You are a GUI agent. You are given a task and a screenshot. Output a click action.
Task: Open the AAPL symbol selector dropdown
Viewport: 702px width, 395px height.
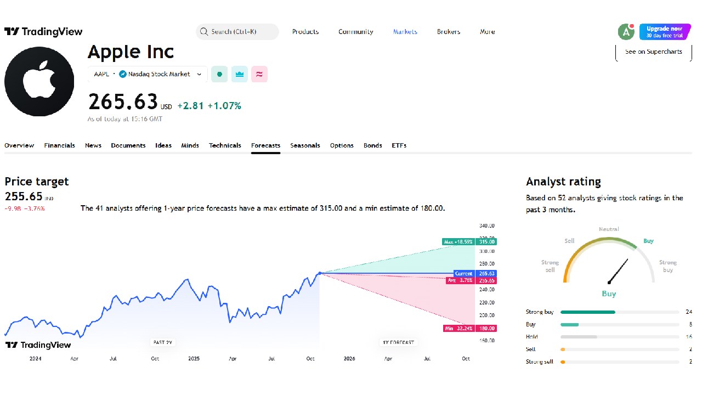(199, 74)
